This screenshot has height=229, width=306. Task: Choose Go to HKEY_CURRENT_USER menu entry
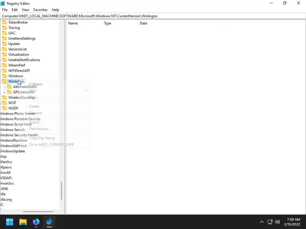click(51, 145)
